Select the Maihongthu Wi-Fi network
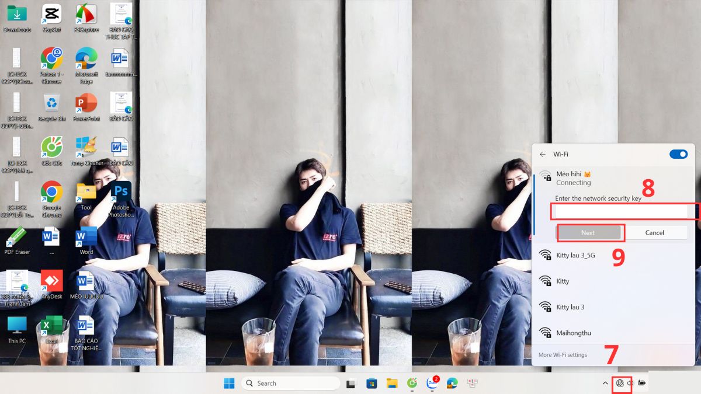The image size is (701, 394). click(x=613, y=333)
